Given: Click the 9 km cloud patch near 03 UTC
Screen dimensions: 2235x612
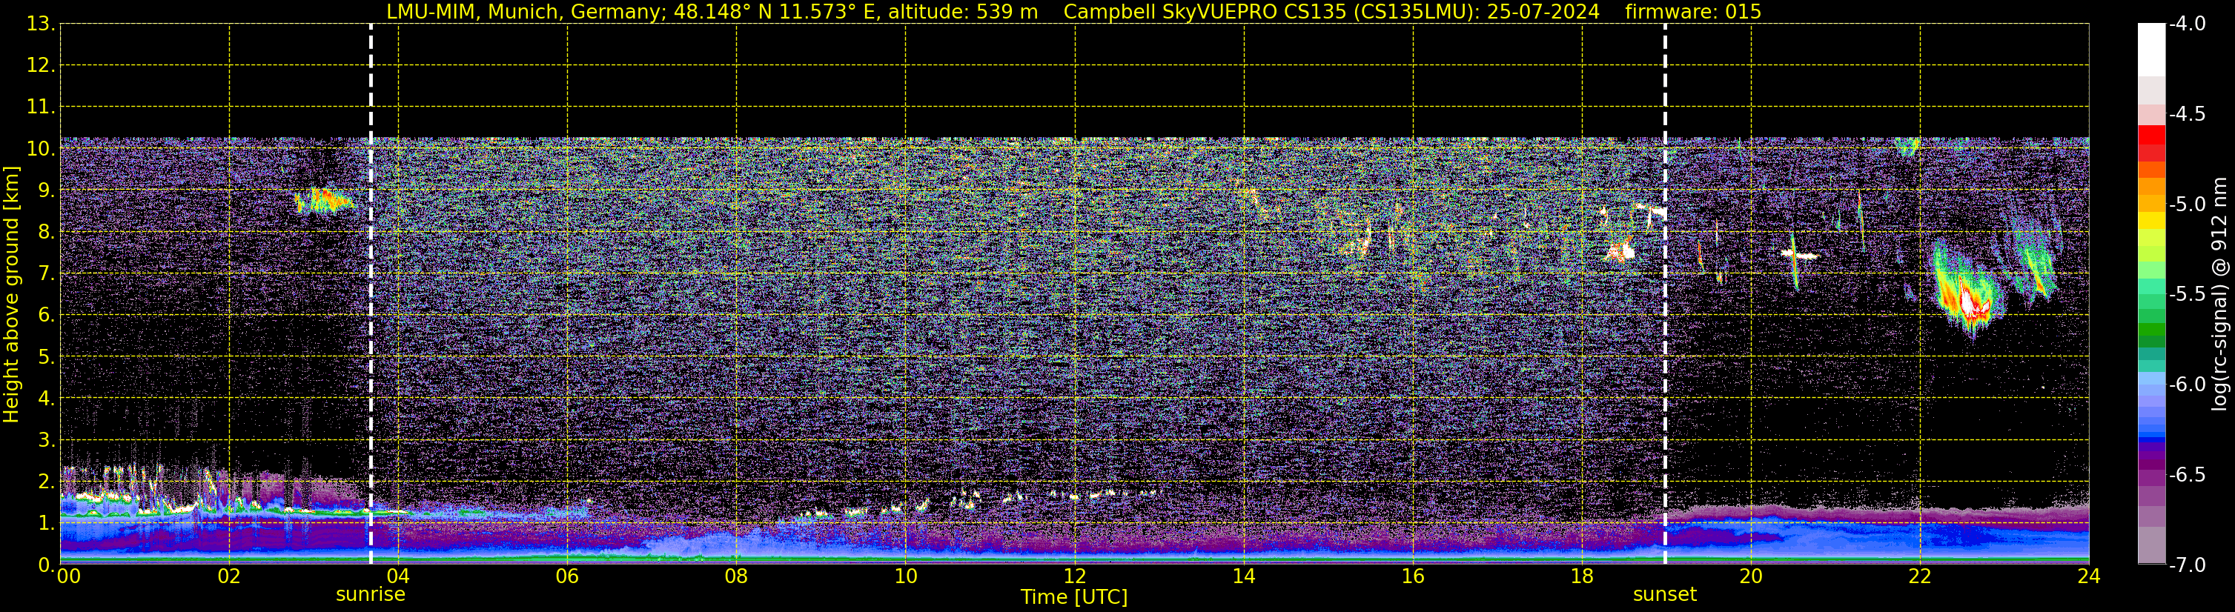Looking at the screenshot, I should [322, 201].
